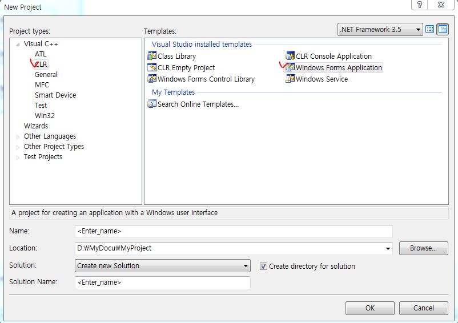Select CLR project type
The height and width of the screenshot is (323, 458).
(41, 64)
